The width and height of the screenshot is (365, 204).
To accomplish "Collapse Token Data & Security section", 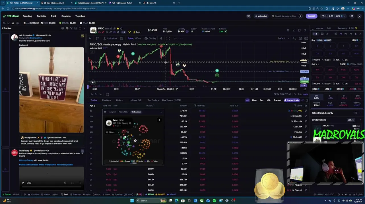I will tap(360, 113).
